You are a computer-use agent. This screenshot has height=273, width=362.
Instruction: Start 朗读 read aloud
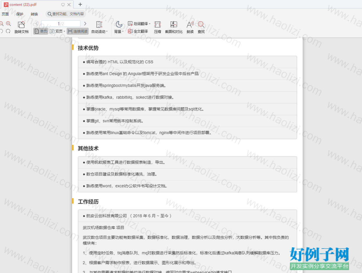190,27
